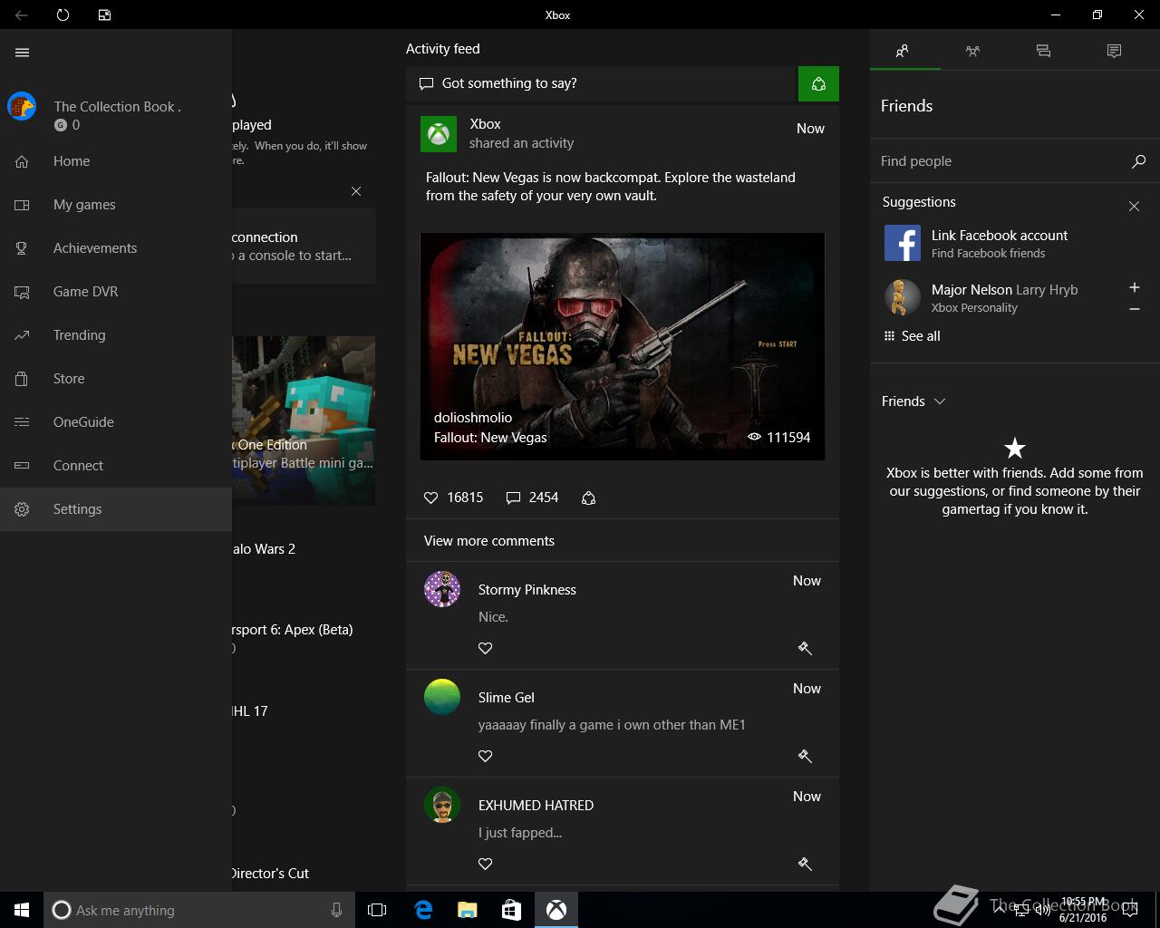Image resolution: width=1160 pixels, height=928 pixels.
Task: Click Xbox app icon on taskbar
Action: point(556,910)
